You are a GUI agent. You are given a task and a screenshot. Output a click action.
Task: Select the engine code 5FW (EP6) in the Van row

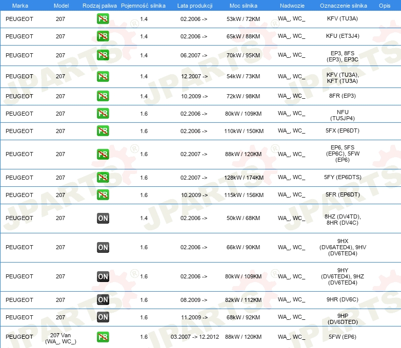click(x=343, y=337)
